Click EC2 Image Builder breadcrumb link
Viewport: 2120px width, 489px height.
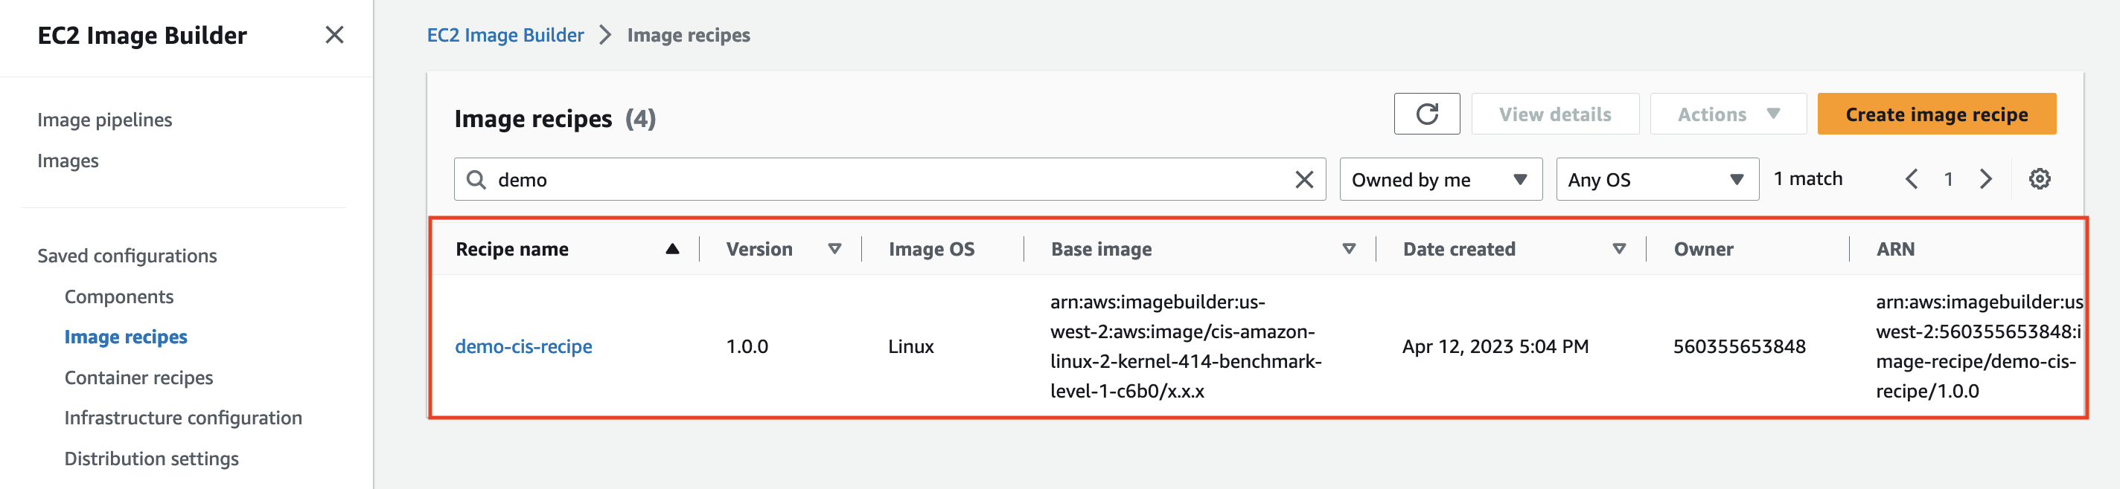coord(505,36)
